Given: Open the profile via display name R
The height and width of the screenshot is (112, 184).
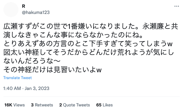Looking at the screenshot, I should (23, 6).
